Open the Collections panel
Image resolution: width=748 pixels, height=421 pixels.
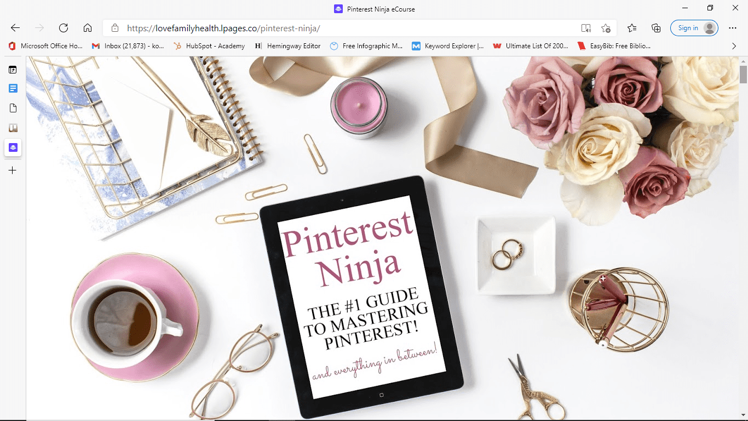pyautogui.click(x=656, y=28)
